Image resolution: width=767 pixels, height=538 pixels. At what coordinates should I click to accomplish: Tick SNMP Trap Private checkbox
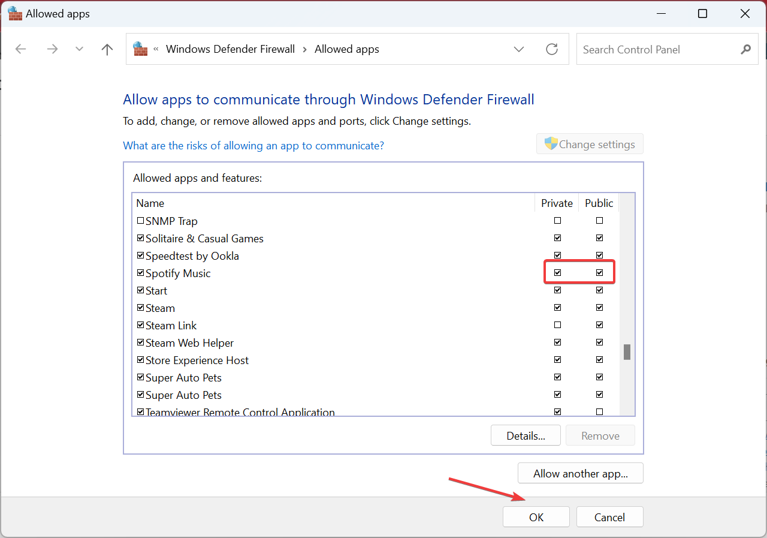point(558,221)
